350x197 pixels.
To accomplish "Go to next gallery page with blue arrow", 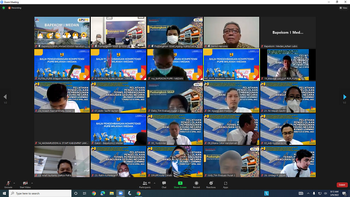I will tap(345, 97).
